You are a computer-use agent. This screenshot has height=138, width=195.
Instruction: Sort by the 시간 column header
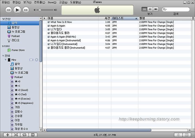pos(105,18)
